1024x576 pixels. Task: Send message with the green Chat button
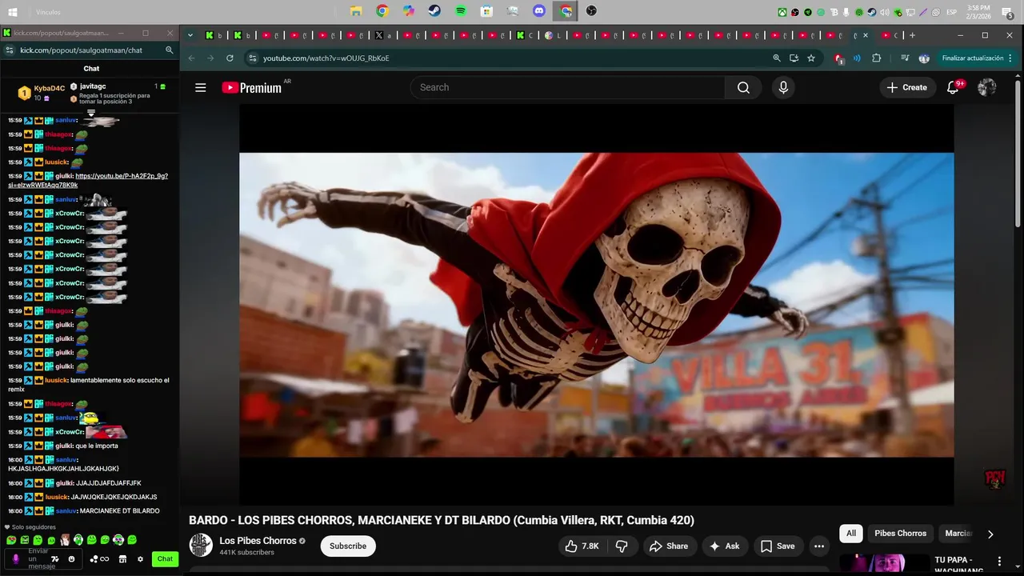[x=165, y=559]
